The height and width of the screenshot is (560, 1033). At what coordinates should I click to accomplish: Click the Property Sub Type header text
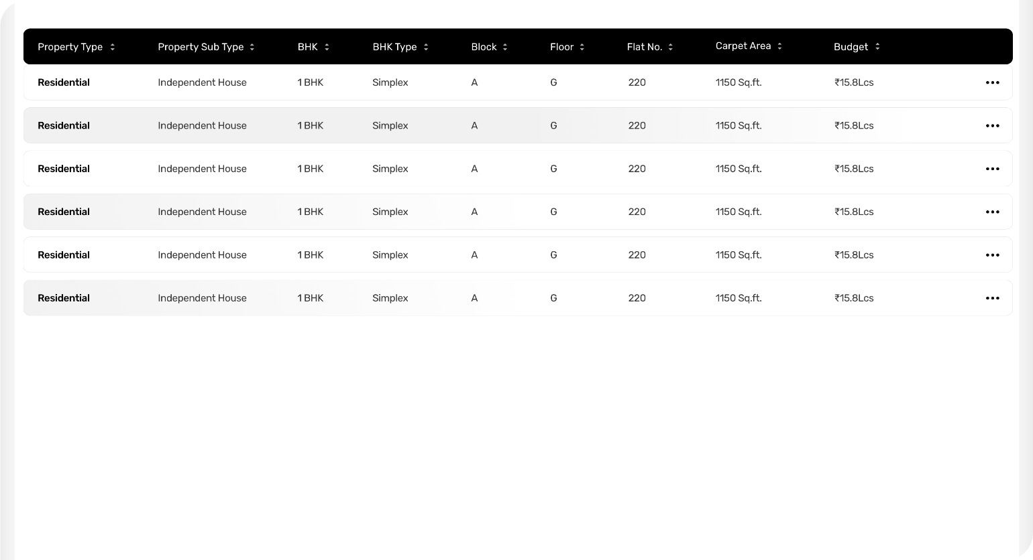pyautogui.click(x=201, y=47)
